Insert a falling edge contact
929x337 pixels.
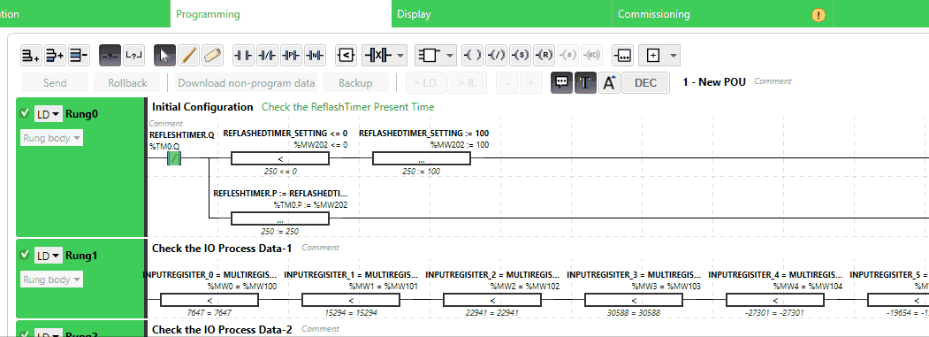pos(315,56)
